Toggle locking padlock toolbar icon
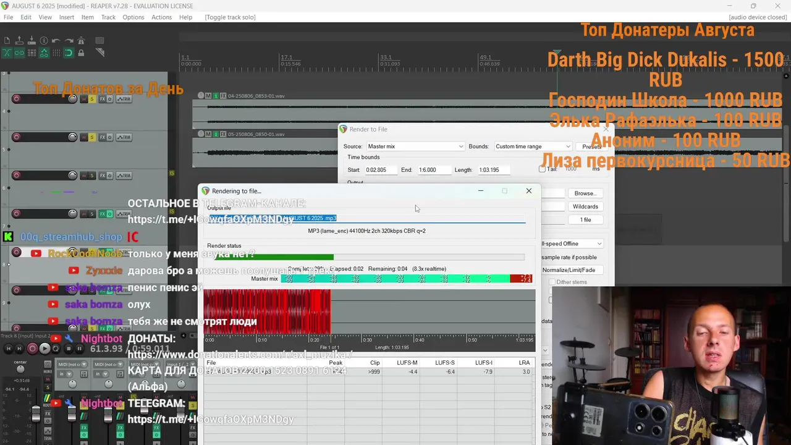Screen dimensions: 791x445 81,53
